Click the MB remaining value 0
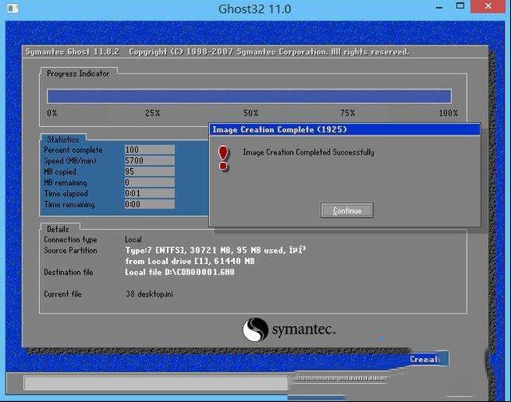Viewport: 511px width, 402px height. (x=149, y=183)
